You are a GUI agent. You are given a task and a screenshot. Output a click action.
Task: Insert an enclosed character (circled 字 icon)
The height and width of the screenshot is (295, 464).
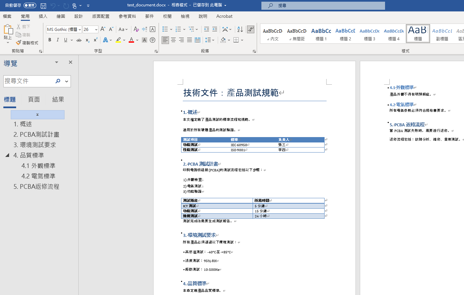[153, 40]
